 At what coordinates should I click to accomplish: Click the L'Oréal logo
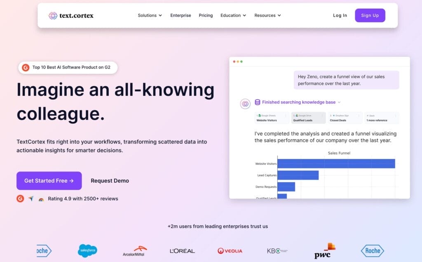tap(182, 251)
